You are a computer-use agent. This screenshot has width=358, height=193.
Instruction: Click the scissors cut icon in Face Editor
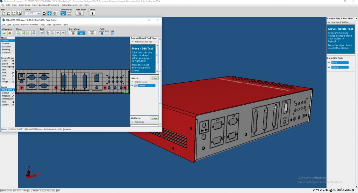click(x=42, y=33)
